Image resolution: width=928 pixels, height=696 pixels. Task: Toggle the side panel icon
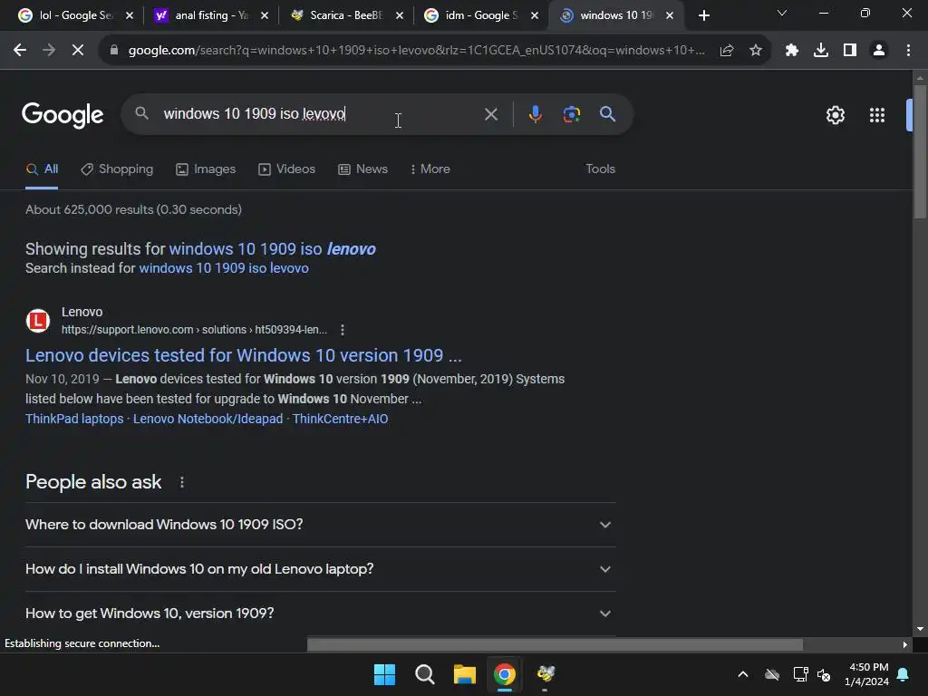point(850,51)
